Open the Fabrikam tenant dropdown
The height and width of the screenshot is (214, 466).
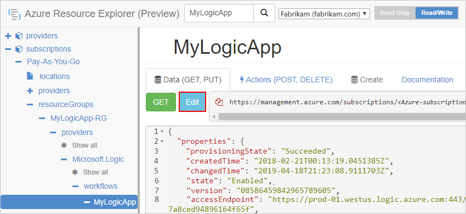coord(324,14)
